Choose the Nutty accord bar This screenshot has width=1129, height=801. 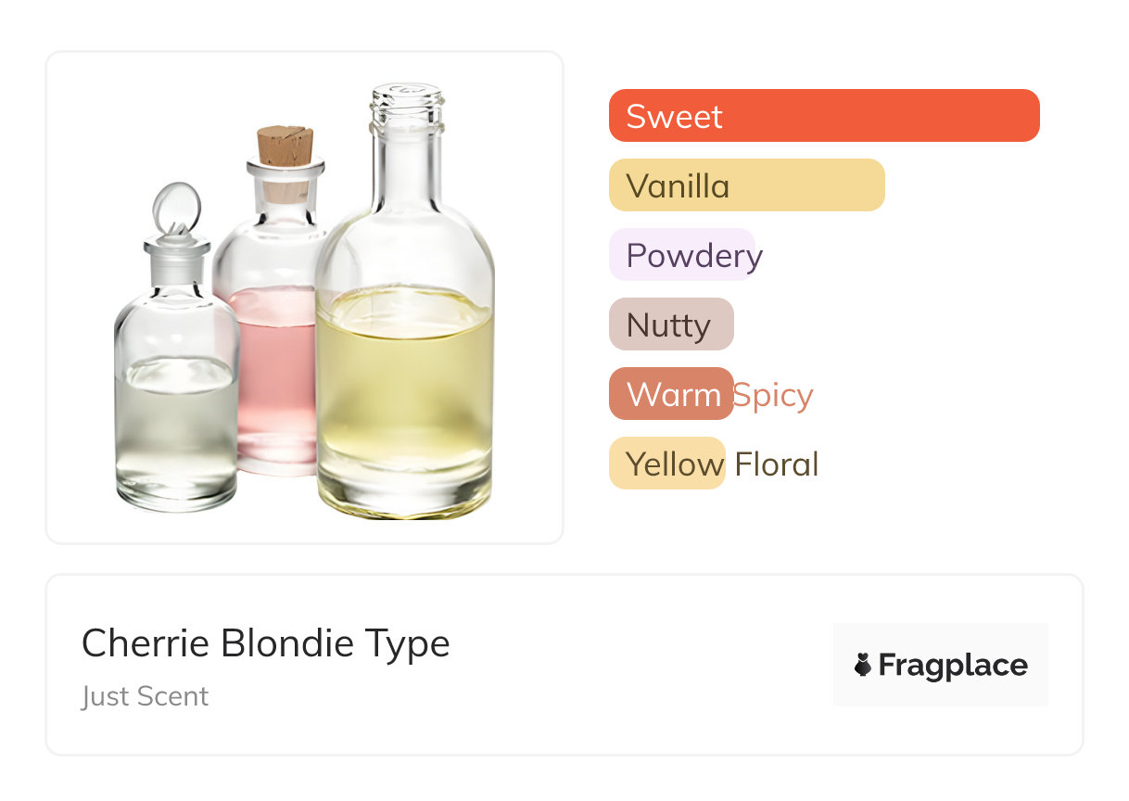pyautogui.click(x=671, y=324)
